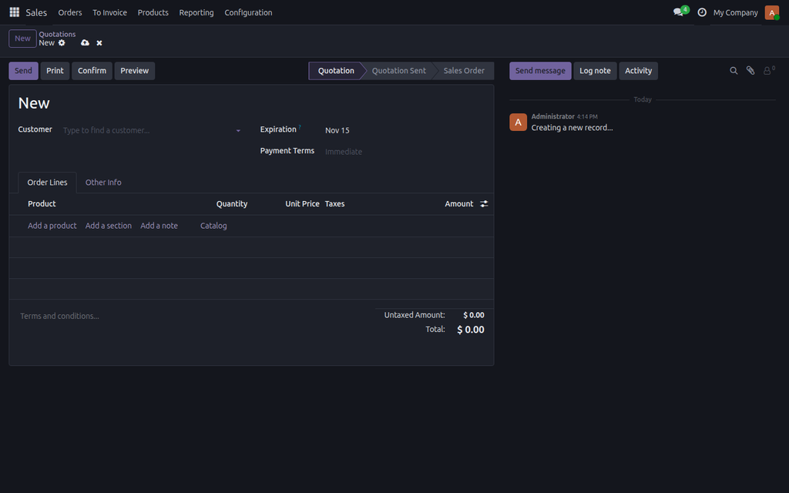The image size is (789, 493).
Task: Open the Payment Terms dropdown field
Action: (404, 152)
